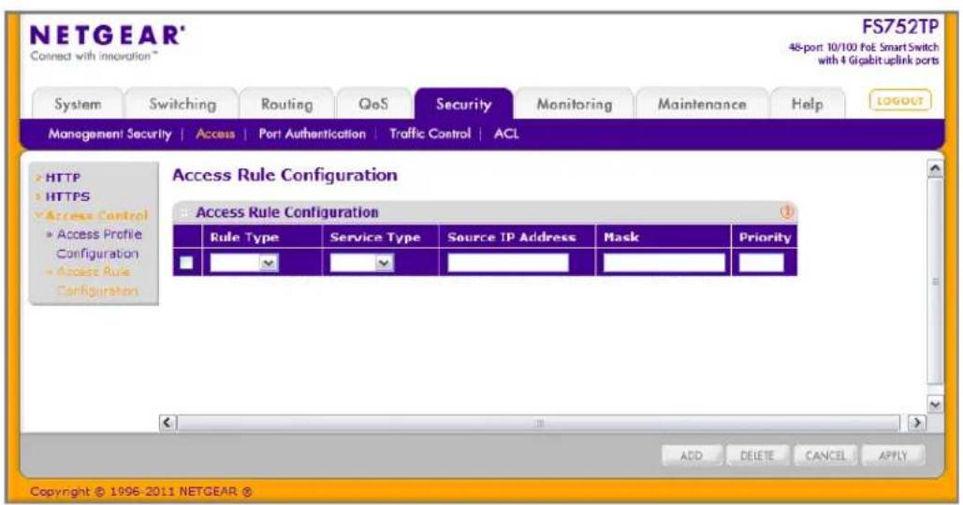Viewport: 963px width, 505px height.
Task: Switch to the Monitoring tab
Action: 575,105
